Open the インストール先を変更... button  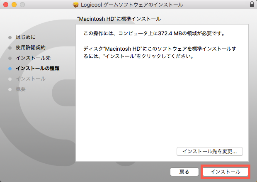coord(210,151)
